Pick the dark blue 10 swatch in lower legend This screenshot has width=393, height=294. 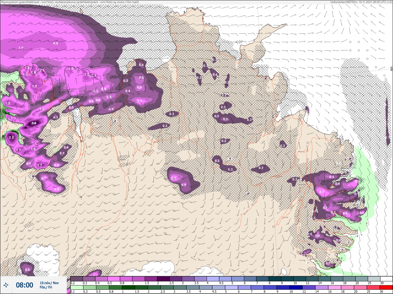[x=296, y=288]
